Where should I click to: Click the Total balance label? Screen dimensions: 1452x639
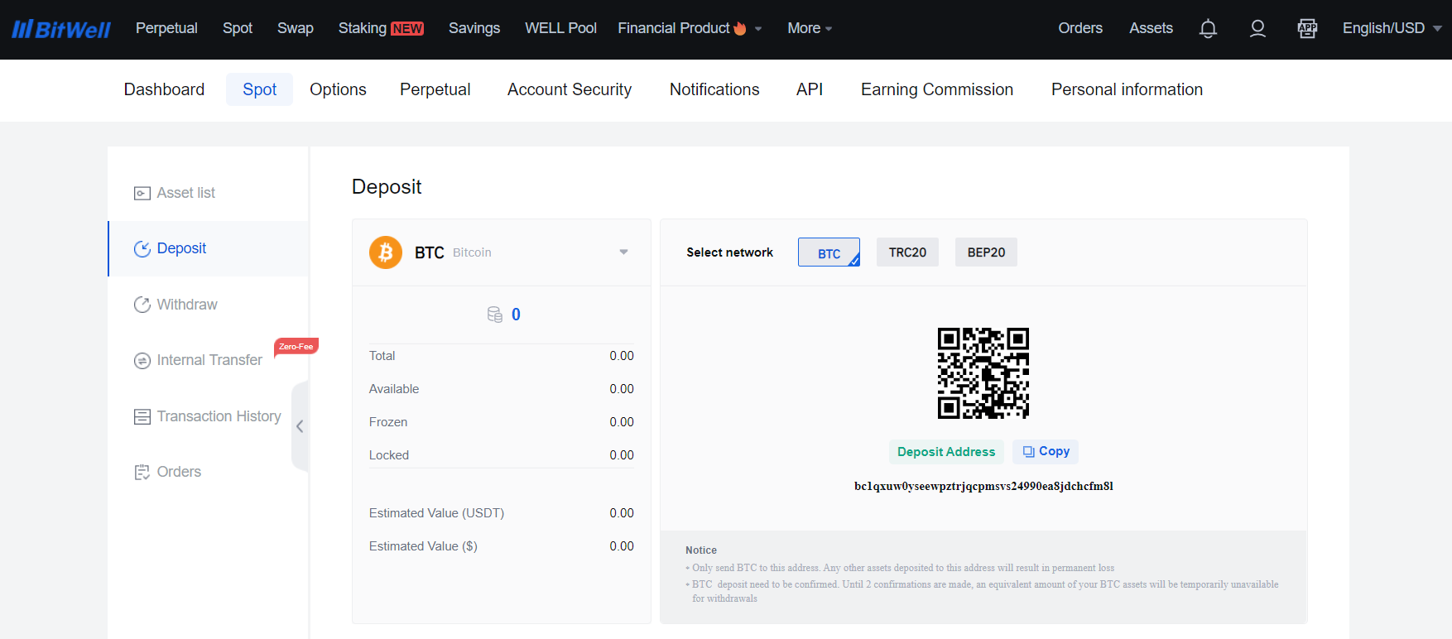click(382, 356)
